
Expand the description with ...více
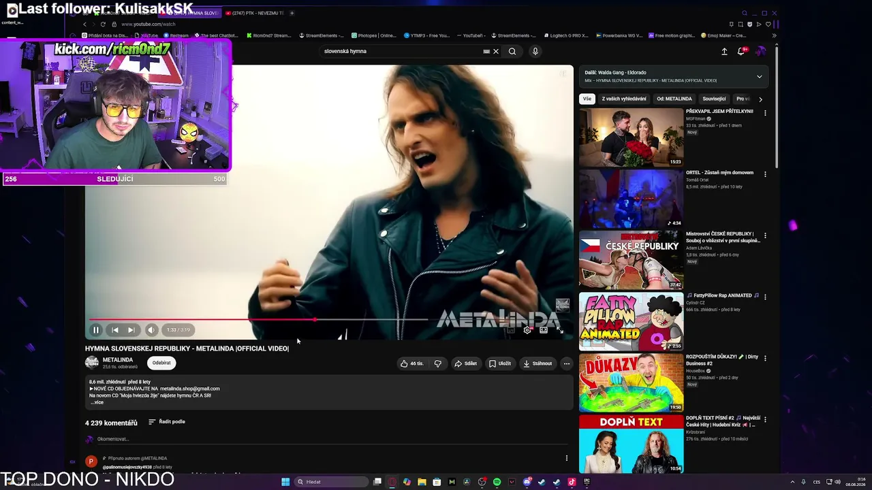[97, 402]
